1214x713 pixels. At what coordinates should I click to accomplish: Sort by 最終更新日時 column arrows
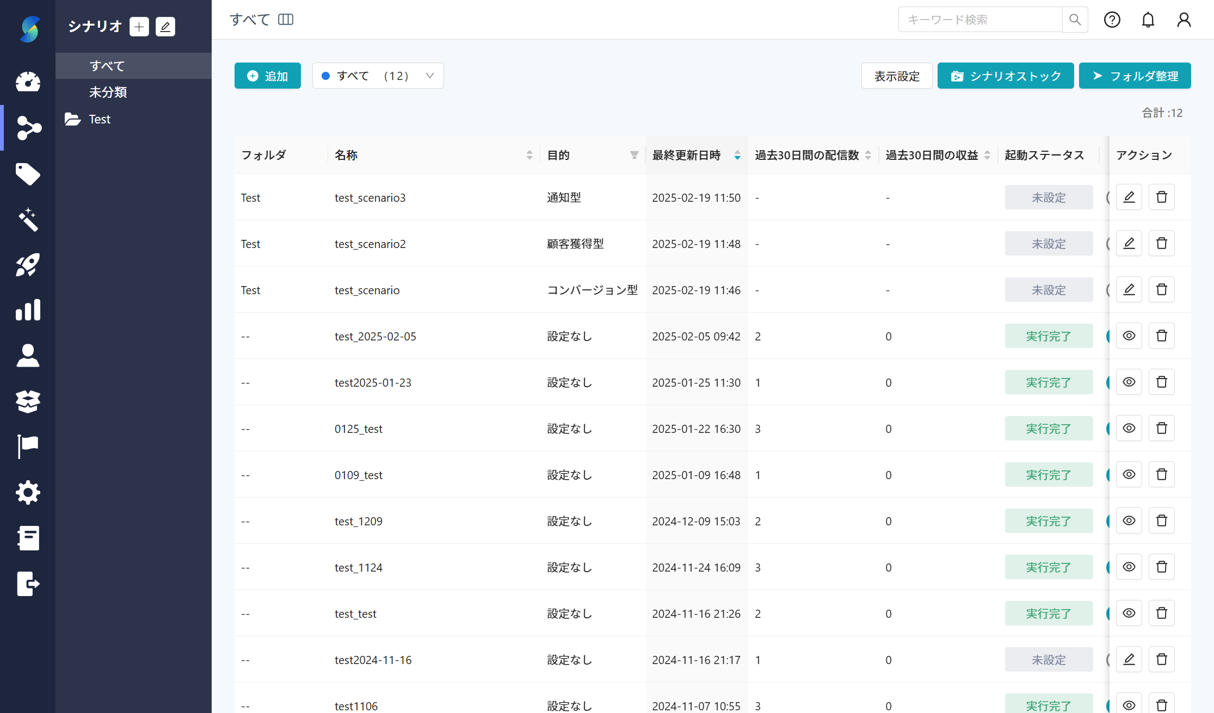(x=737, y=155)
